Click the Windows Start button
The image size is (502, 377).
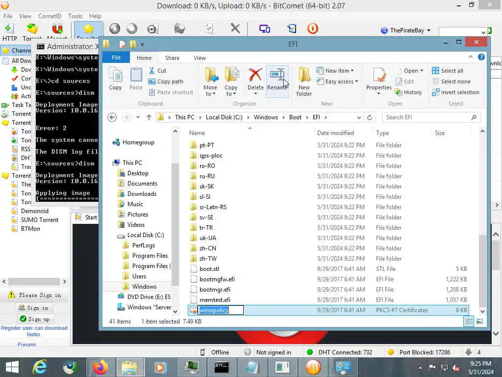pyautogui.click(x=12, y=367)
